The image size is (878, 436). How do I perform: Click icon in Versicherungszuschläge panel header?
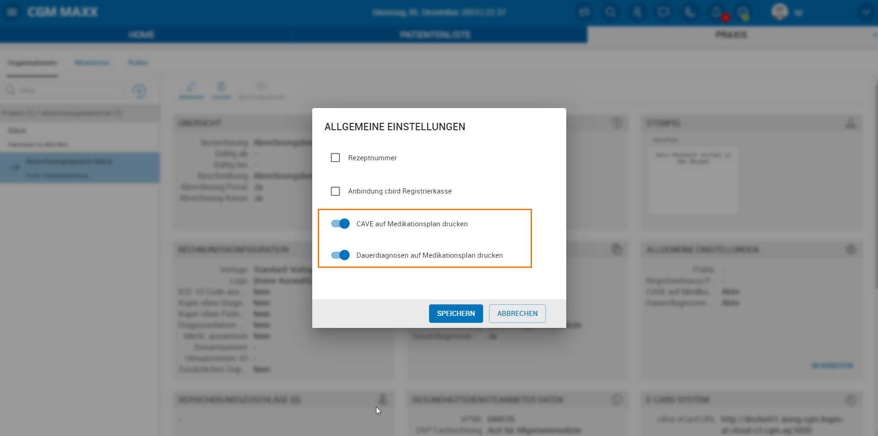click(382, 400)
